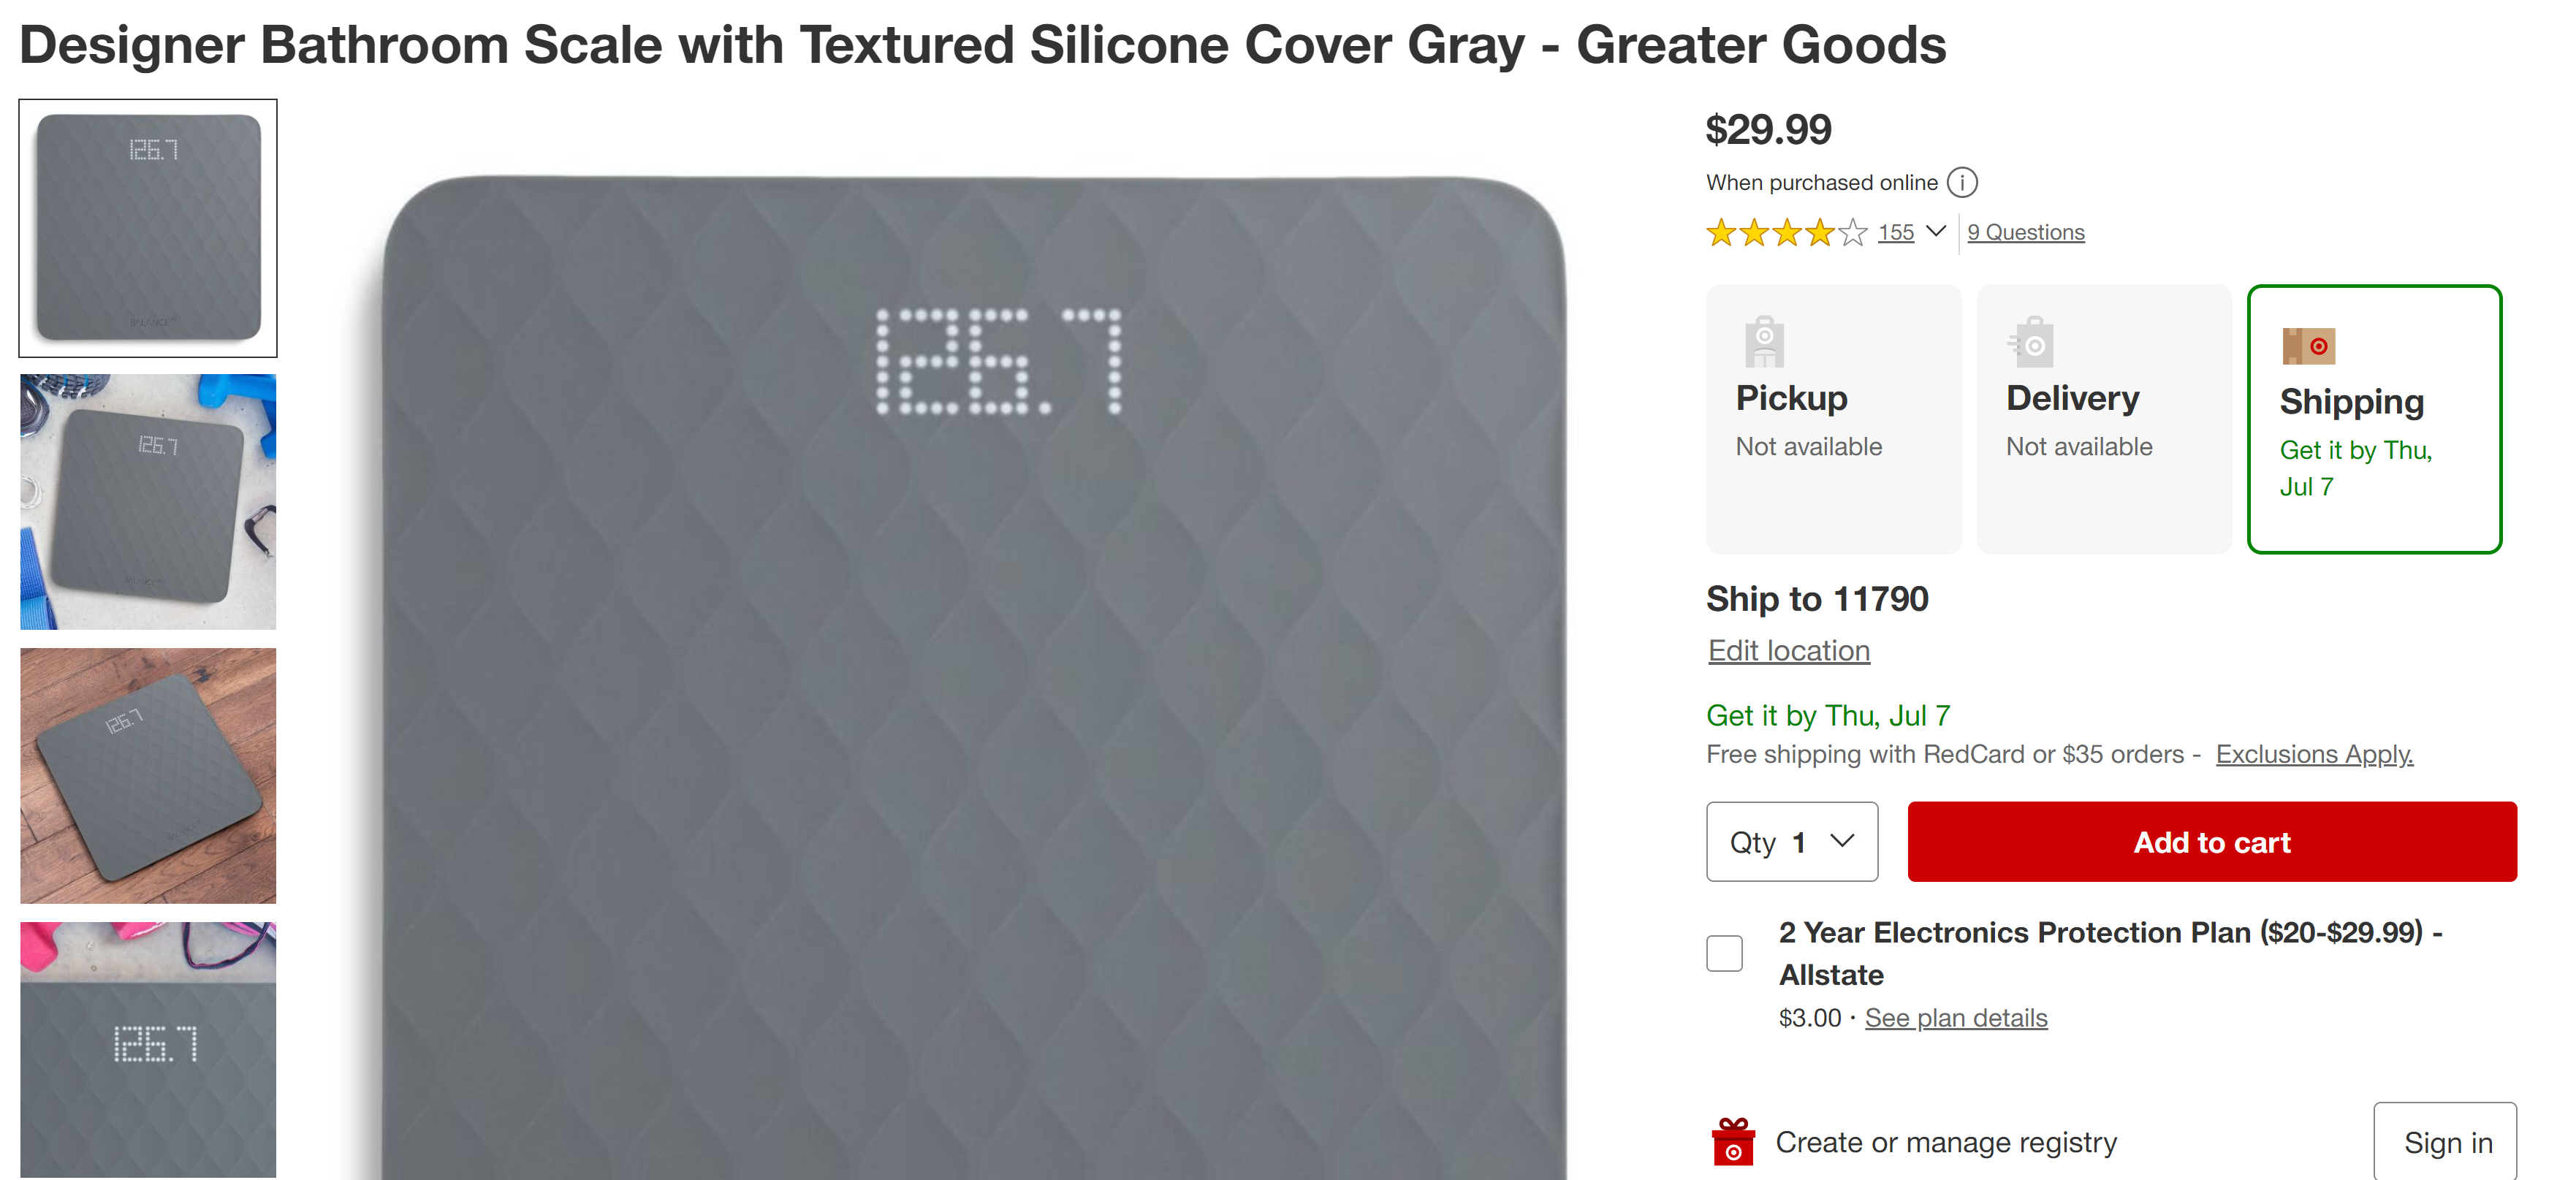The width and height of the screenshot is (2576, 1180).
Task: Click the Pickup store bag icon
Action: point(1764,342)
